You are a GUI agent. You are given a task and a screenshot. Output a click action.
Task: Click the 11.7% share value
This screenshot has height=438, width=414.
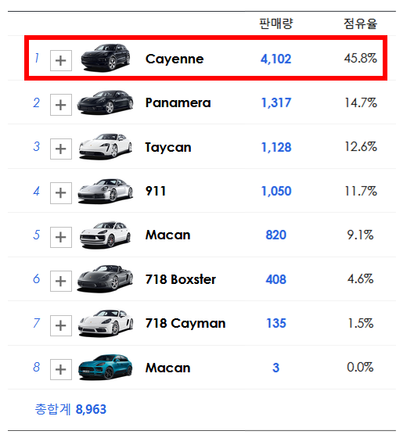(x=361, y=192)
